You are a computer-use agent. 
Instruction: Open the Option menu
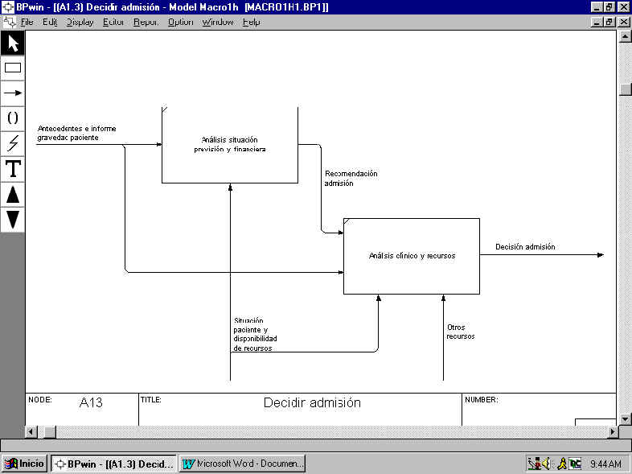(181, 22)
